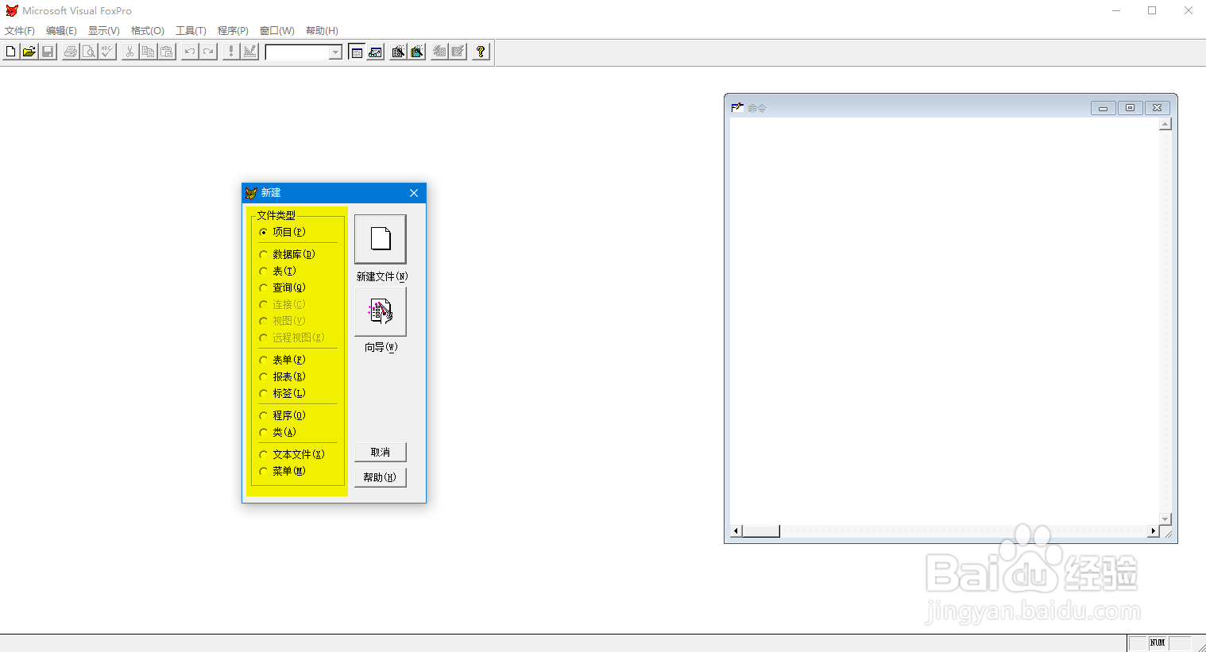
Task: Select the 数据库(D) radio option
Action: [x=288, y=254]
